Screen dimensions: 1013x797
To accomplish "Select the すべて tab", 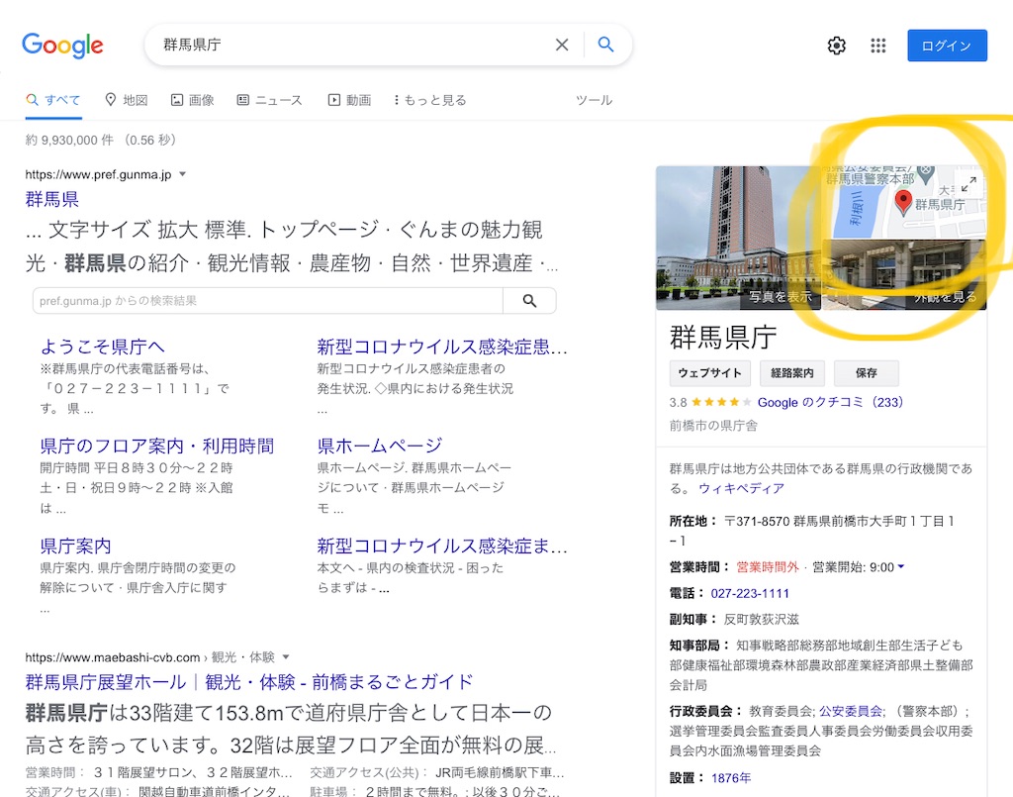I will [53, 100].
